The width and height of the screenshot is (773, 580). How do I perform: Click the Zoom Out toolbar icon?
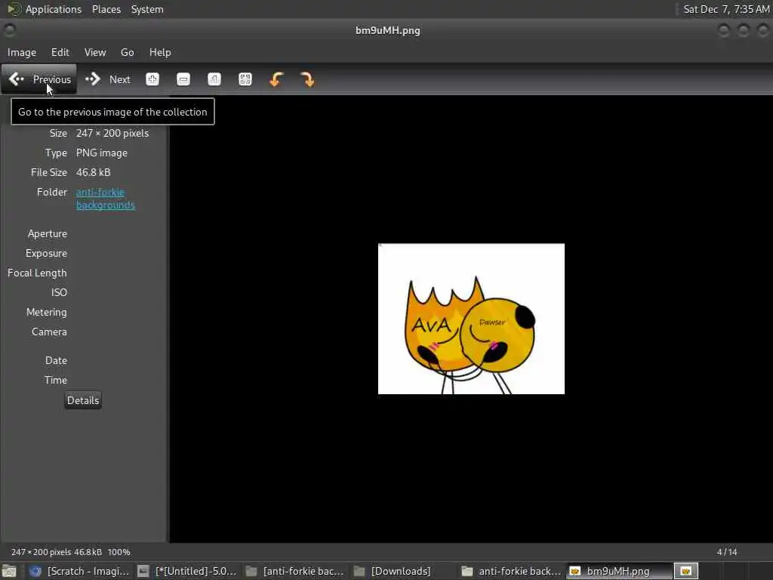coord(183,79)
